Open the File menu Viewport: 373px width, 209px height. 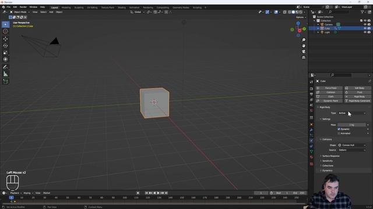click(x=9, y=7)
